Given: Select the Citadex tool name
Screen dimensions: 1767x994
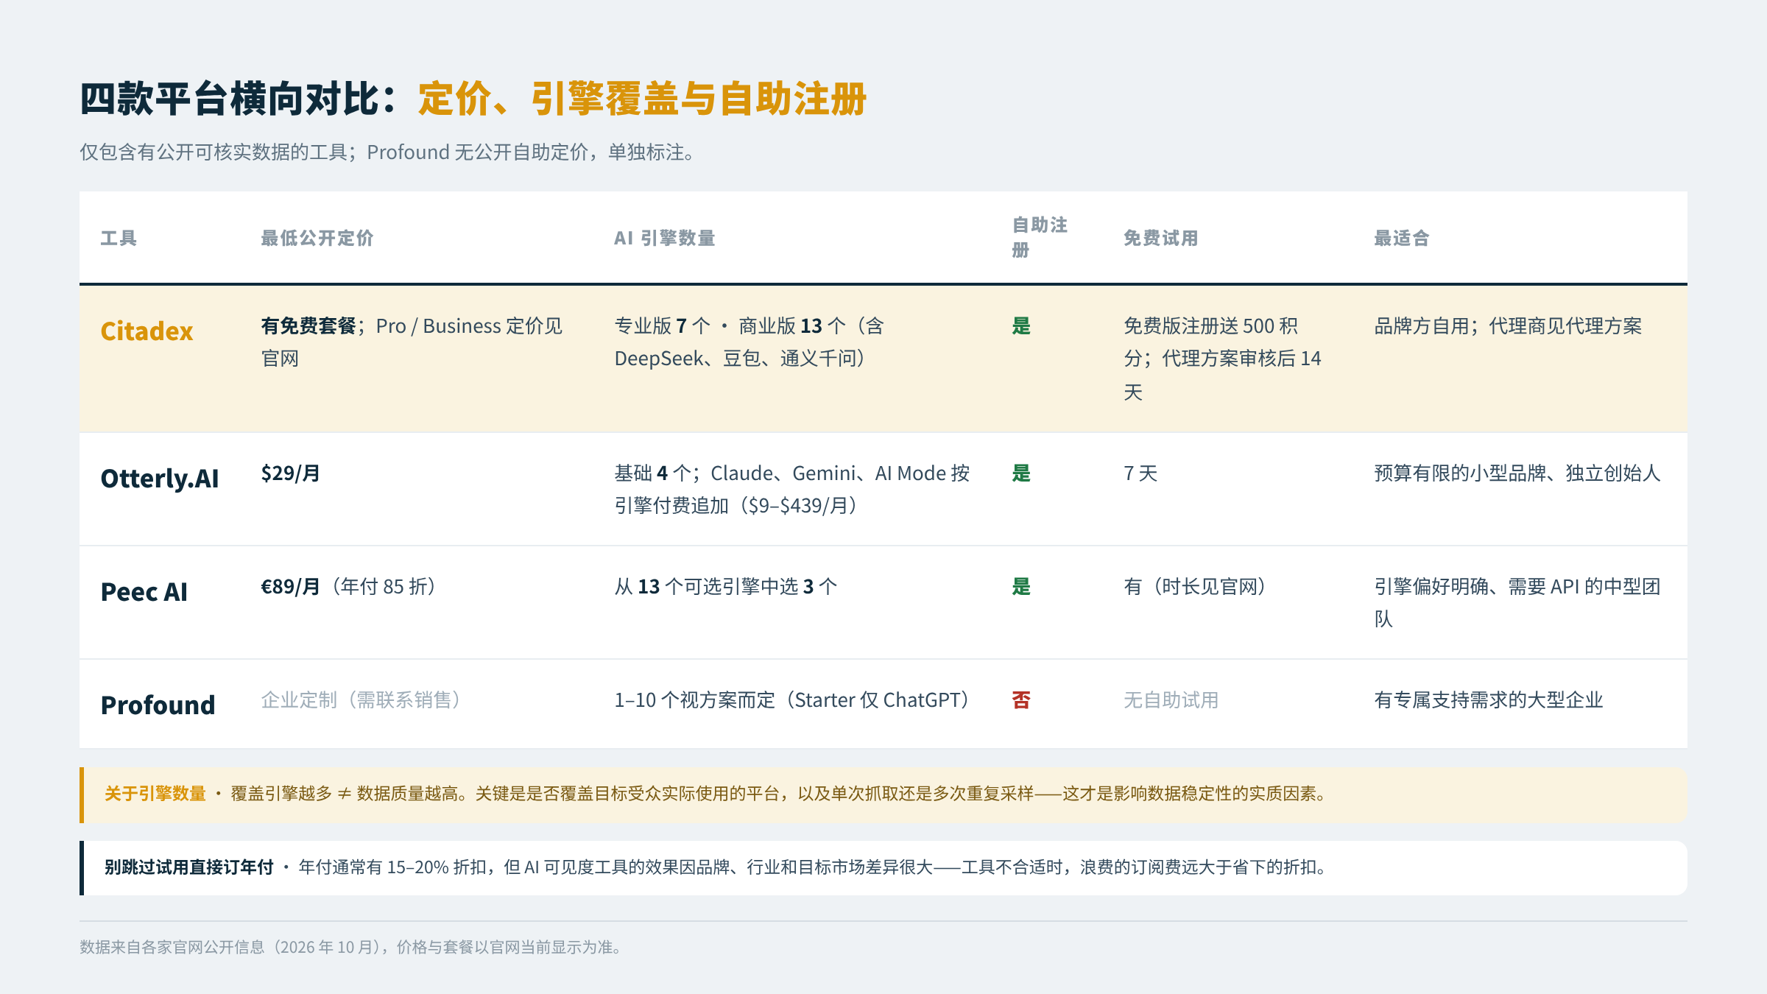Looking at the screenshot, I should [147, 331].
